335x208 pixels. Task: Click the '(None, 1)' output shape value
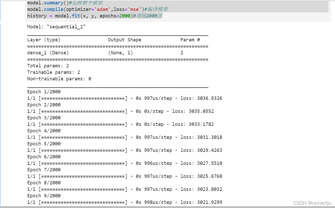click(x=120, y=53)
